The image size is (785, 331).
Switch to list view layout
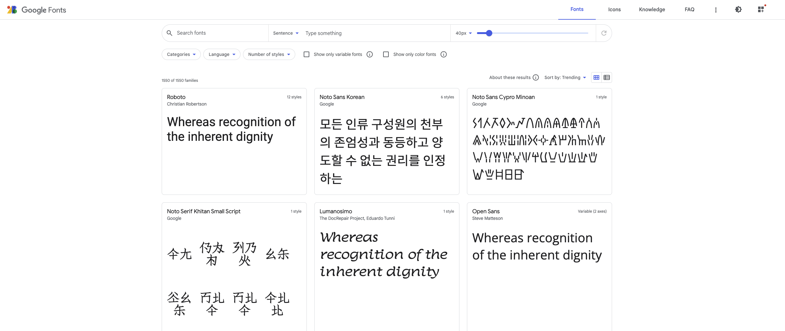click(x=607, y=77)
